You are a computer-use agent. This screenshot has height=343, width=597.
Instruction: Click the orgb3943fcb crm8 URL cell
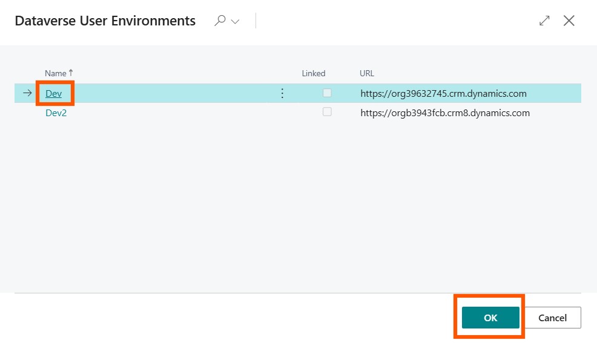click(x=444, y=113)
